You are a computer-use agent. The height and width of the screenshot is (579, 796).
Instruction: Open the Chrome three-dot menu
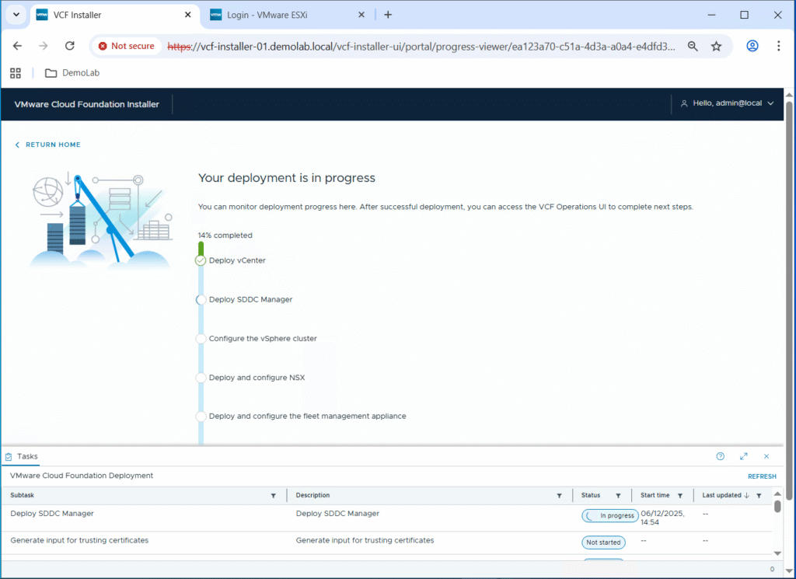(778, 46)
